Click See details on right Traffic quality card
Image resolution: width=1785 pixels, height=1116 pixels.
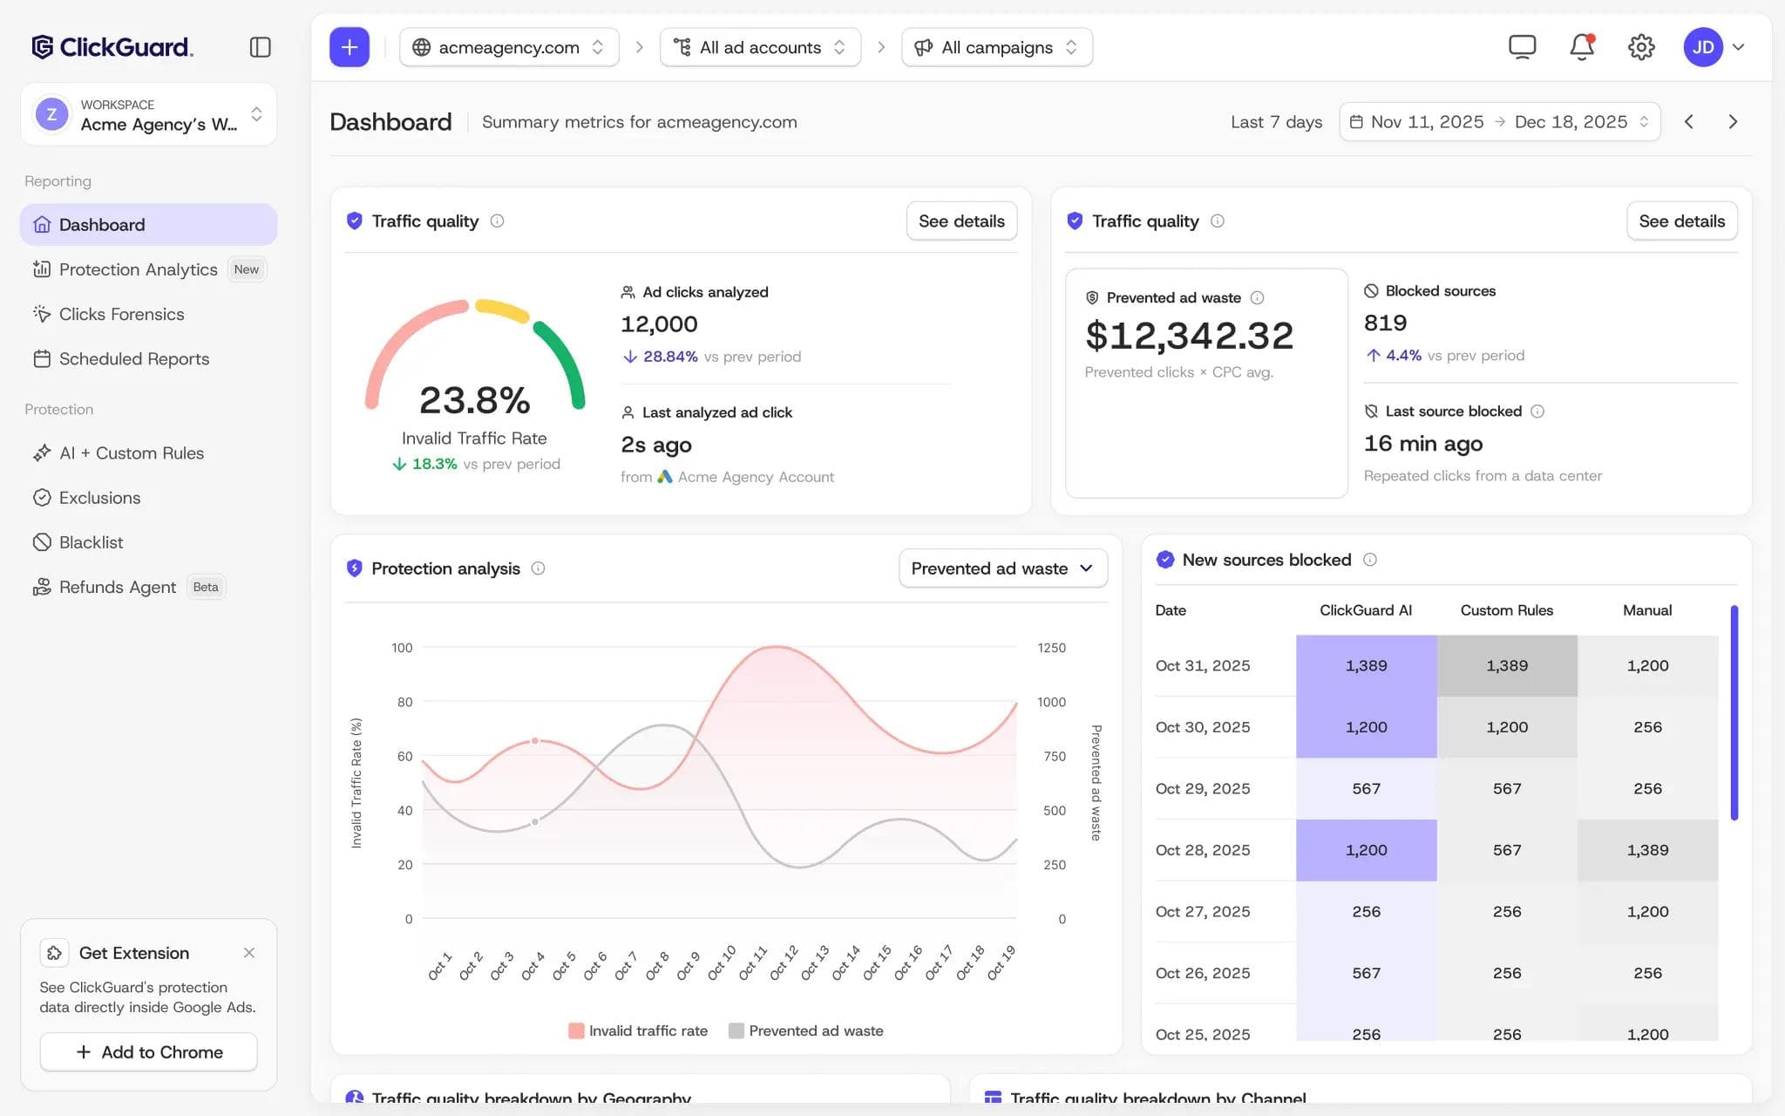(x=1681, y=221)
